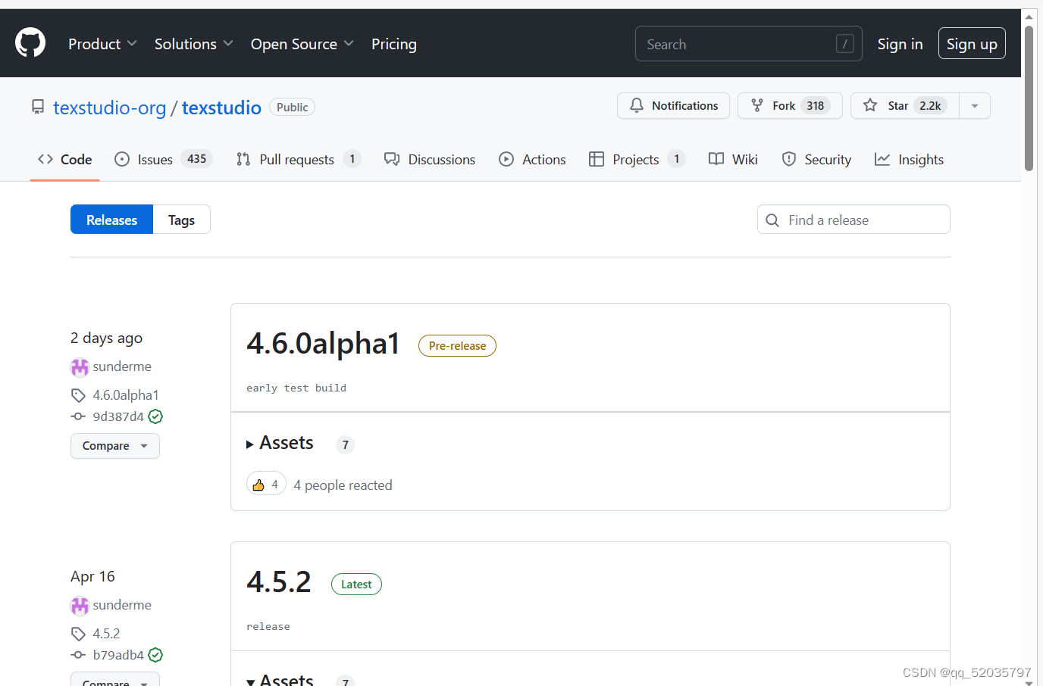Open the Compare dropdown for 4.6.0alpha1

point(115,446)
